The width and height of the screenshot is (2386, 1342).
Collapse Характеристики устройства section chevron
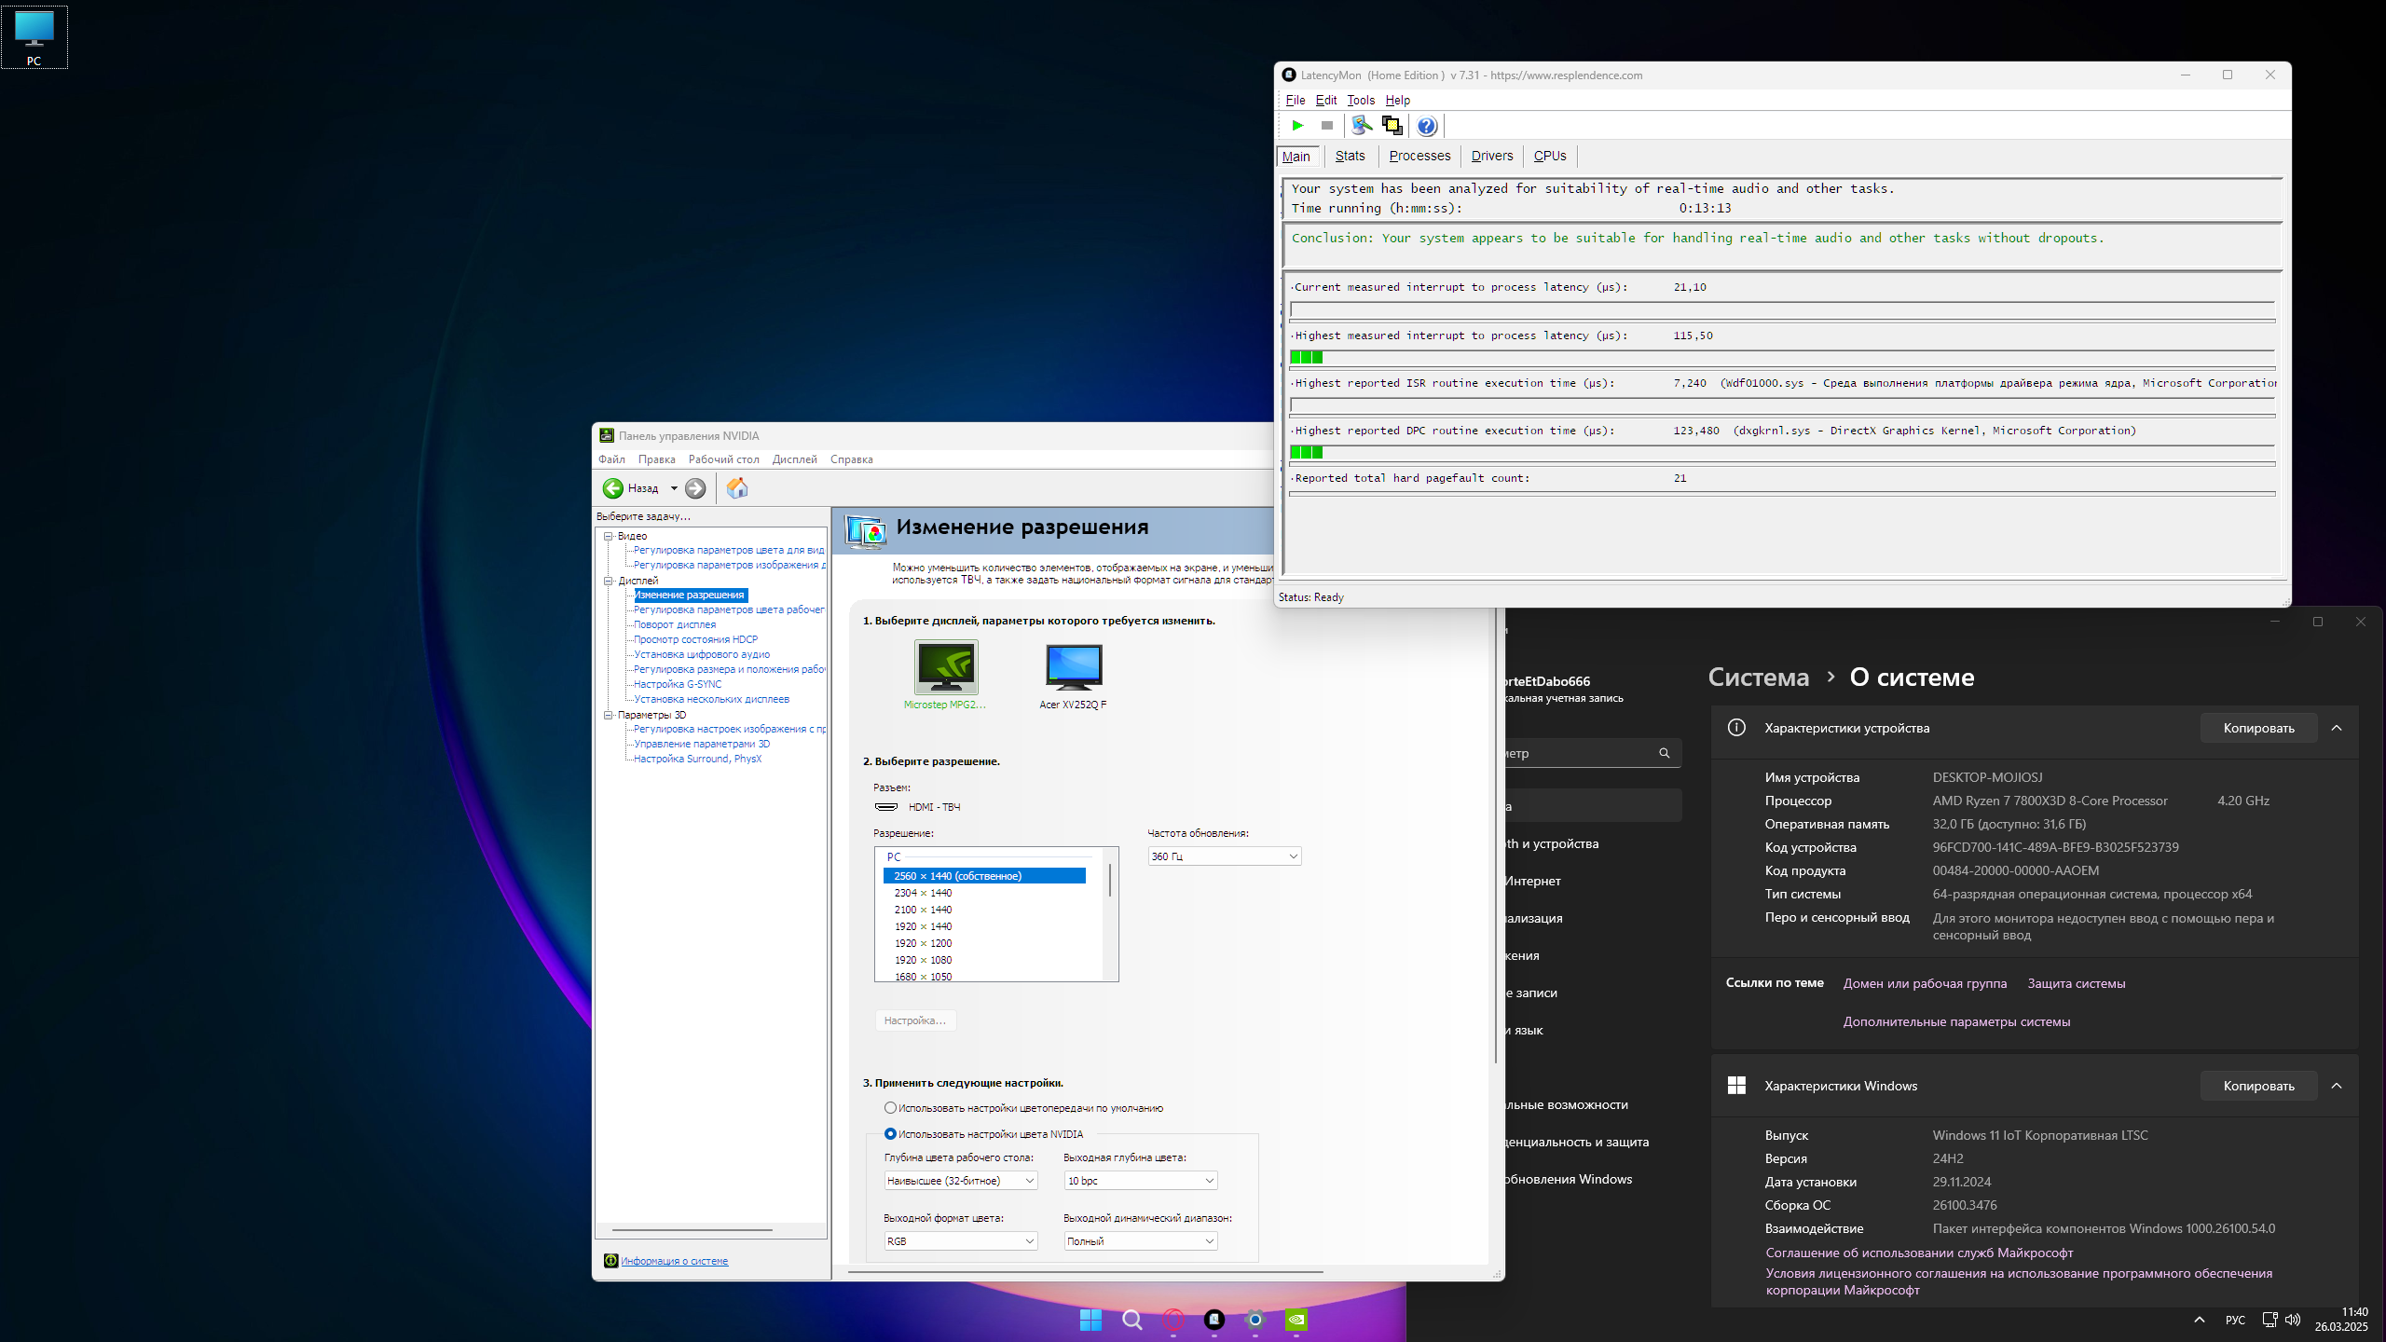click(2337, 728)
